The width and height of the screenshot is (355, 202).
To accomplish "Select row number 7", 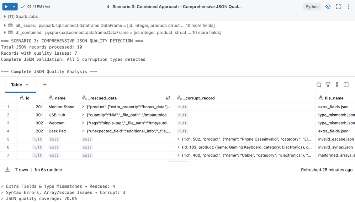I will point(8,155).
